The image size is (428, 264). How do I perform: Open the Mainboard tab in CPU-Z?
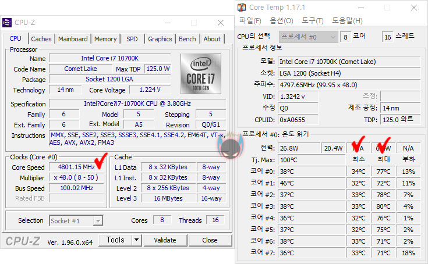(x=73, y=39)
